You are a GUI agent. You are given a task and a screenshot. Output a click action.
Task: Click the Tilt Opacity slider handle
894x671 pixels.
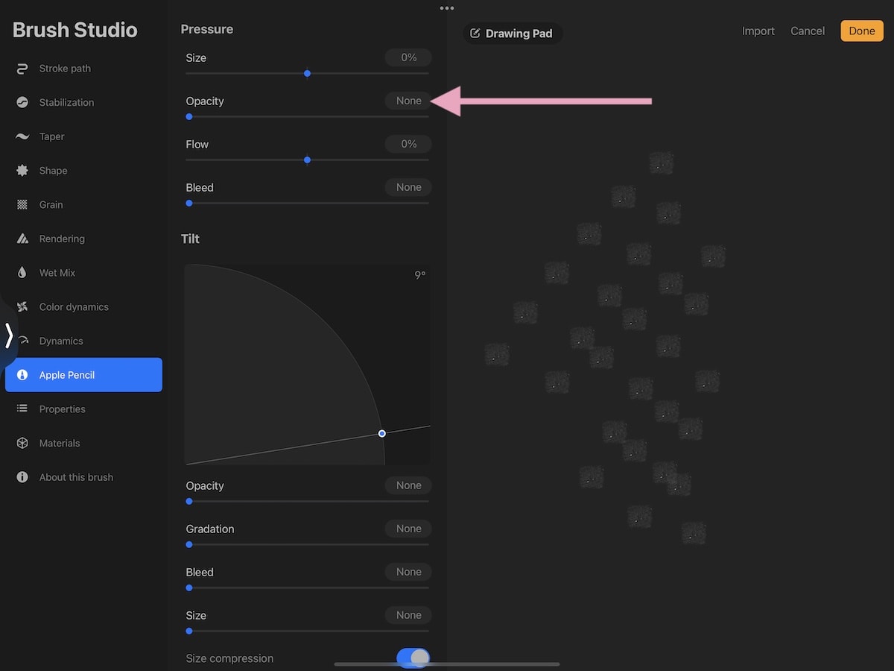(189, 502)
